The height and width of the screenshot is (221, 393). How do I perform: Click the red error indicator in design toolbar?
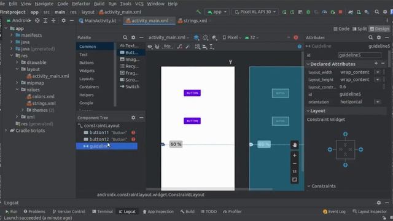pos(296,37)
